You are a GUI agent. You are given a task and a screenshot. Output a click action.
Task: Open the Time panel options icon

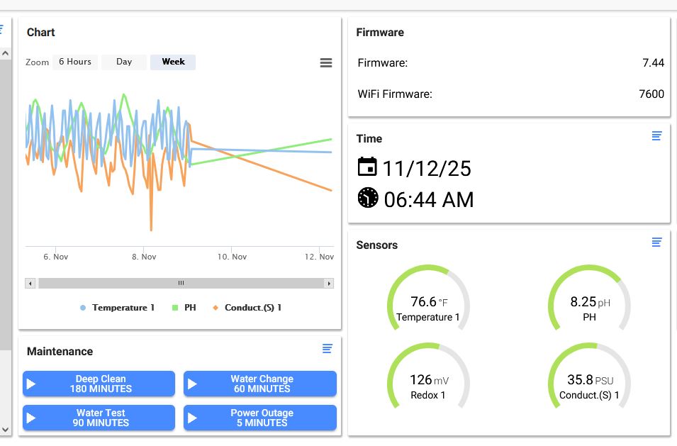(x=656, y=136)
